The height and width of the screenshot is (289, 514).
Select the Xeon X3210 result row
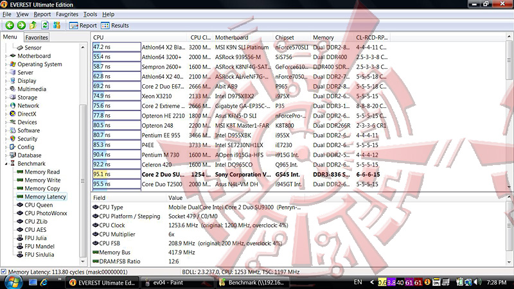pos(241,96)
